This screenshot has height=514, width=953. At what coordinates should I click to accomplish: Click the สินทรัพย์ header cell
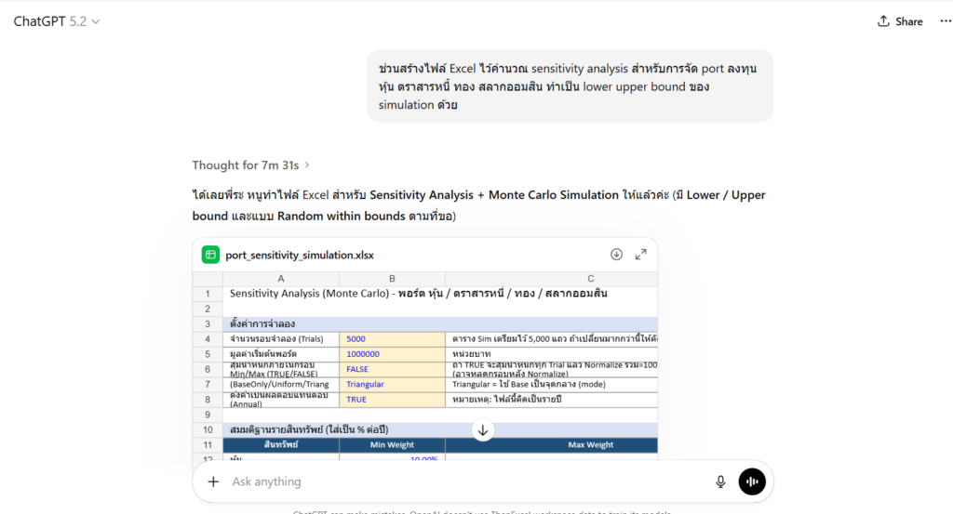[281, 445]
